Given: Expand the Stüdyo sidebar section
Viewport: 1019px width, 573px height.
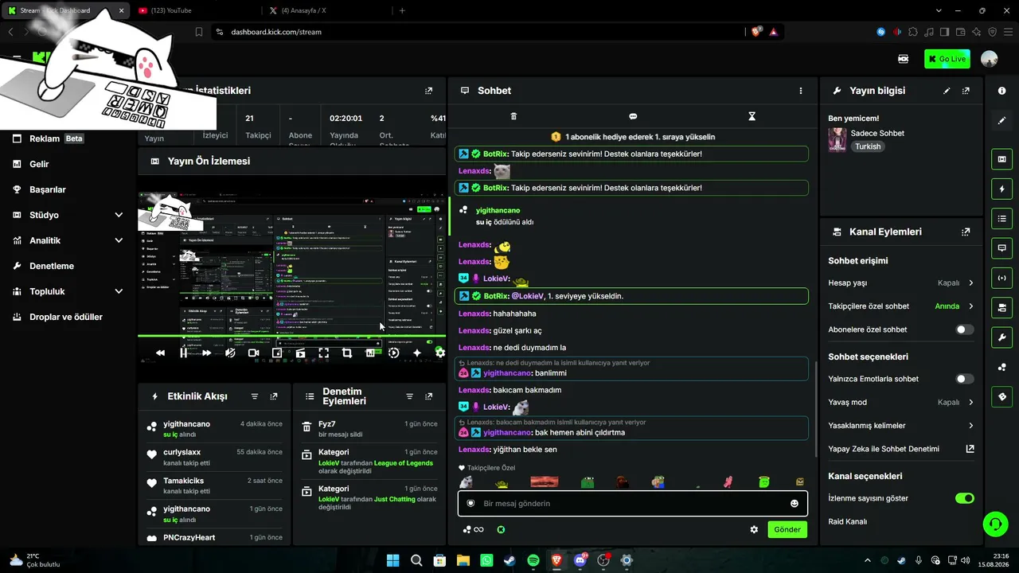Looking at the screenshot, I should (70, 215).
